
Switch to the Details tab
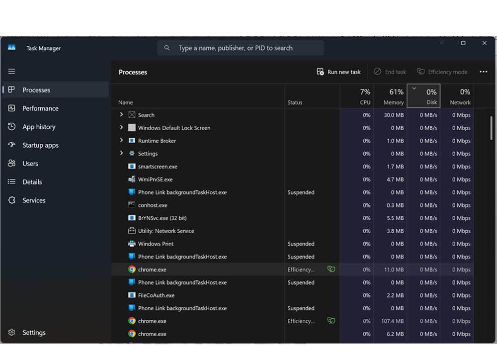coord(32,182)
